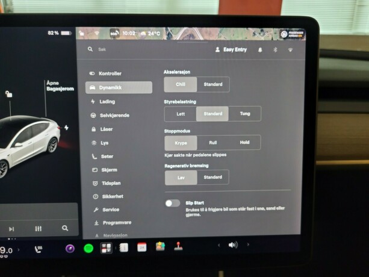Open the trunk via Åpne Bagasjerom
The height and width of the screenshot is (277, 369).
(60, 86)
